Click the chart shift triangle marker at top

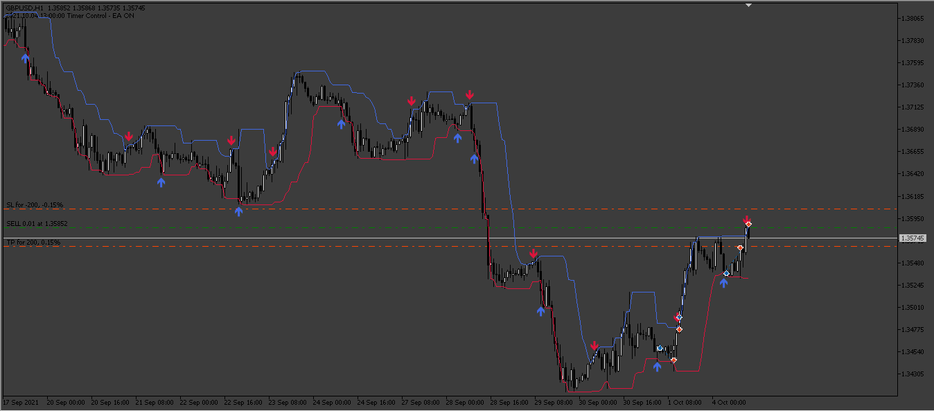(x=748, y=5)
